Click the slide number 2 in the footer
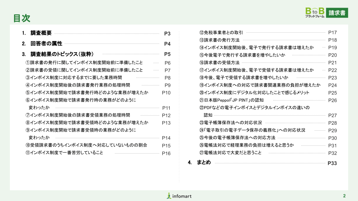The image size is (358, 201). (x=344, y=196)
